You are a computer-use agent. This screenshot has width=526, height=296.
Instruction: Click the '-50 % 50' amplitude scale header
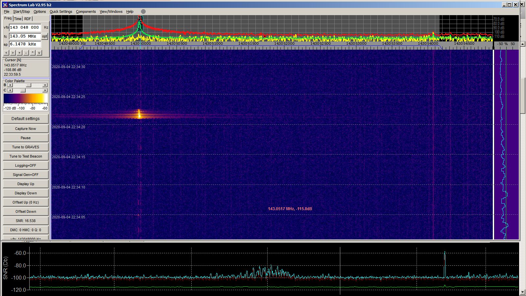tap(506, 44)
